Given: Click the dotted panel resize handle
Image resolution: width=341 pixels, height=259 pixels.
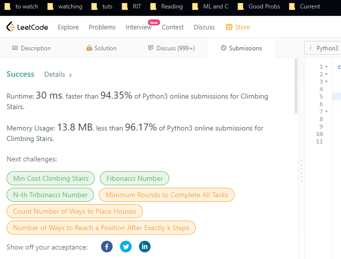Looking at the screenshot, I should (x=302, y=171).
